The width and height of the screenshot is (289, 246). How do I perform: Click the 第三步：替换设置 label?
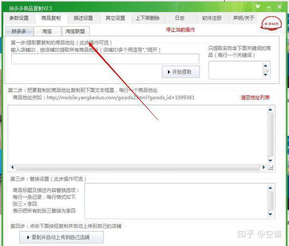pos(48,179)
